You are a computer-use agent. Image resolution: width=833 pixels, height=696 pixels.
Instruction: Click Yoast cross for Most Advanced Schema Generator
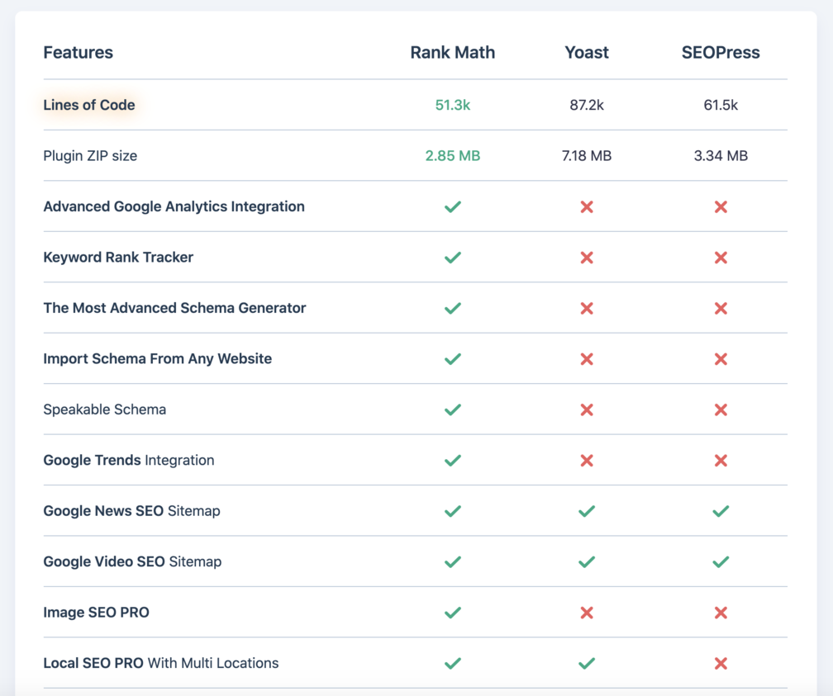[x=587, y=308]
